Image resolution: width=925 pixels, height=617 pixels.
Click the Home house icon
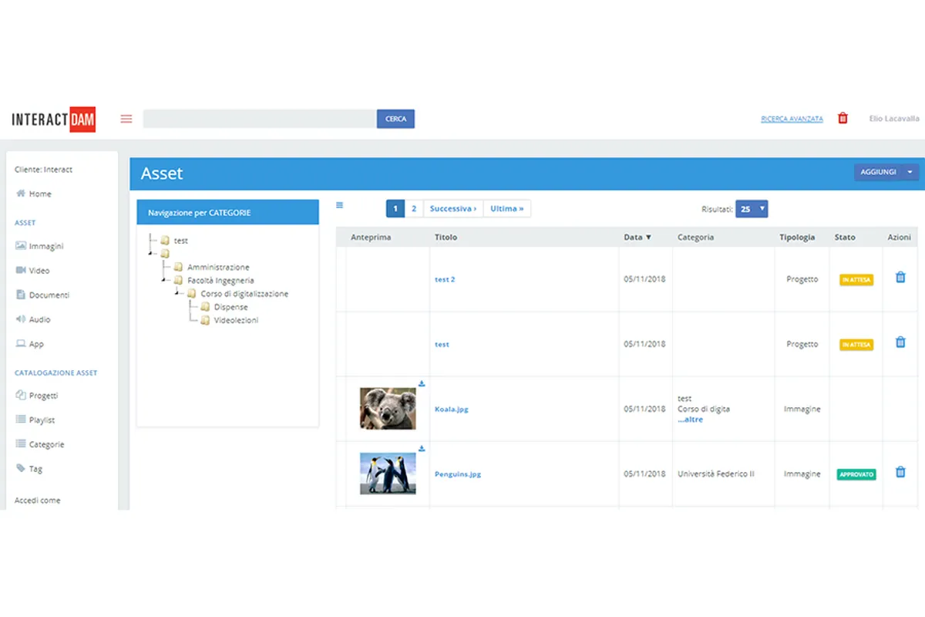(x=21, y=193)
